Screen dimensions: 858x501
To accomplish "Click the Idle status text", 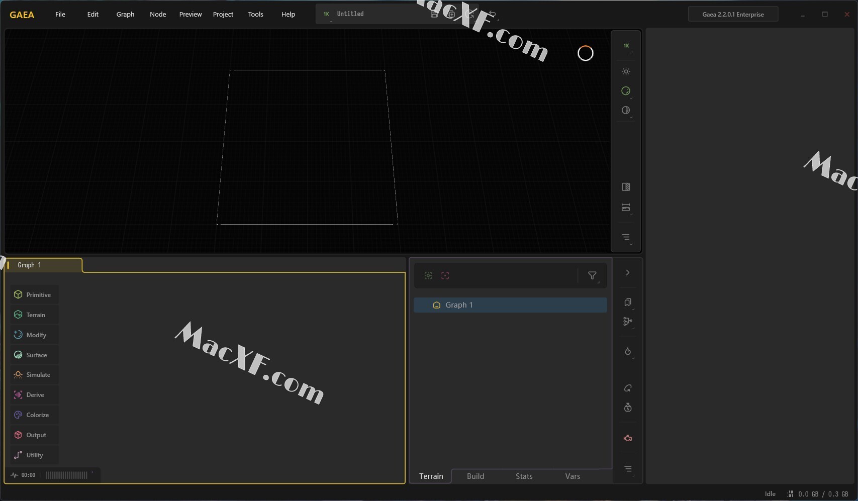I will 770,494.
